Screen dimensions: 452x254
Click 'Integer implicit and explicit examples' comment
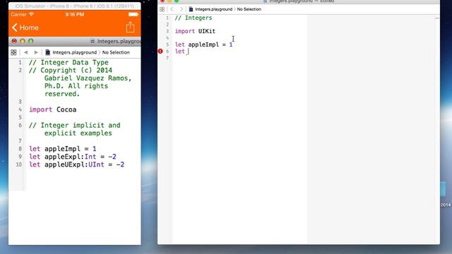coord(75,129)
